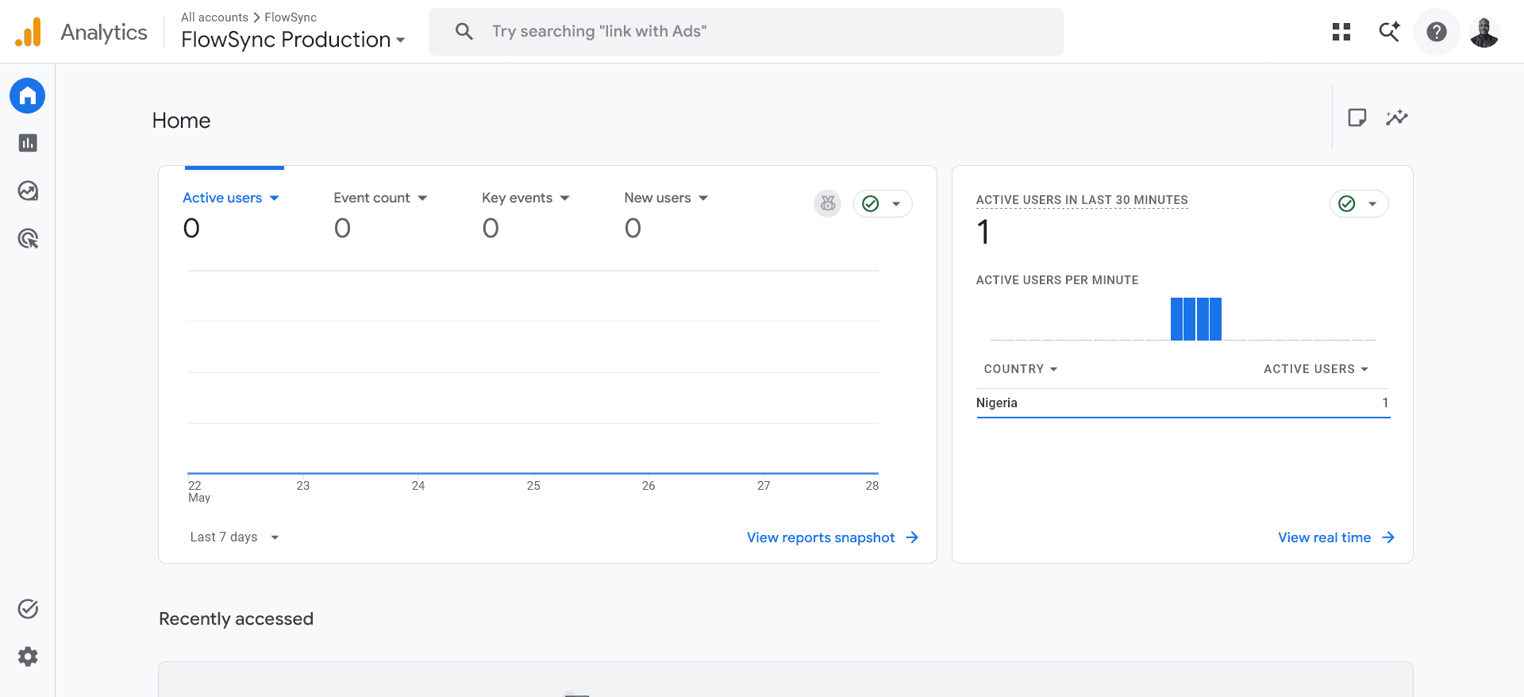This screenshot has height=697, width=1524.
Task: Expand the New users metric dropdown
Action: [x=703, y=198]
